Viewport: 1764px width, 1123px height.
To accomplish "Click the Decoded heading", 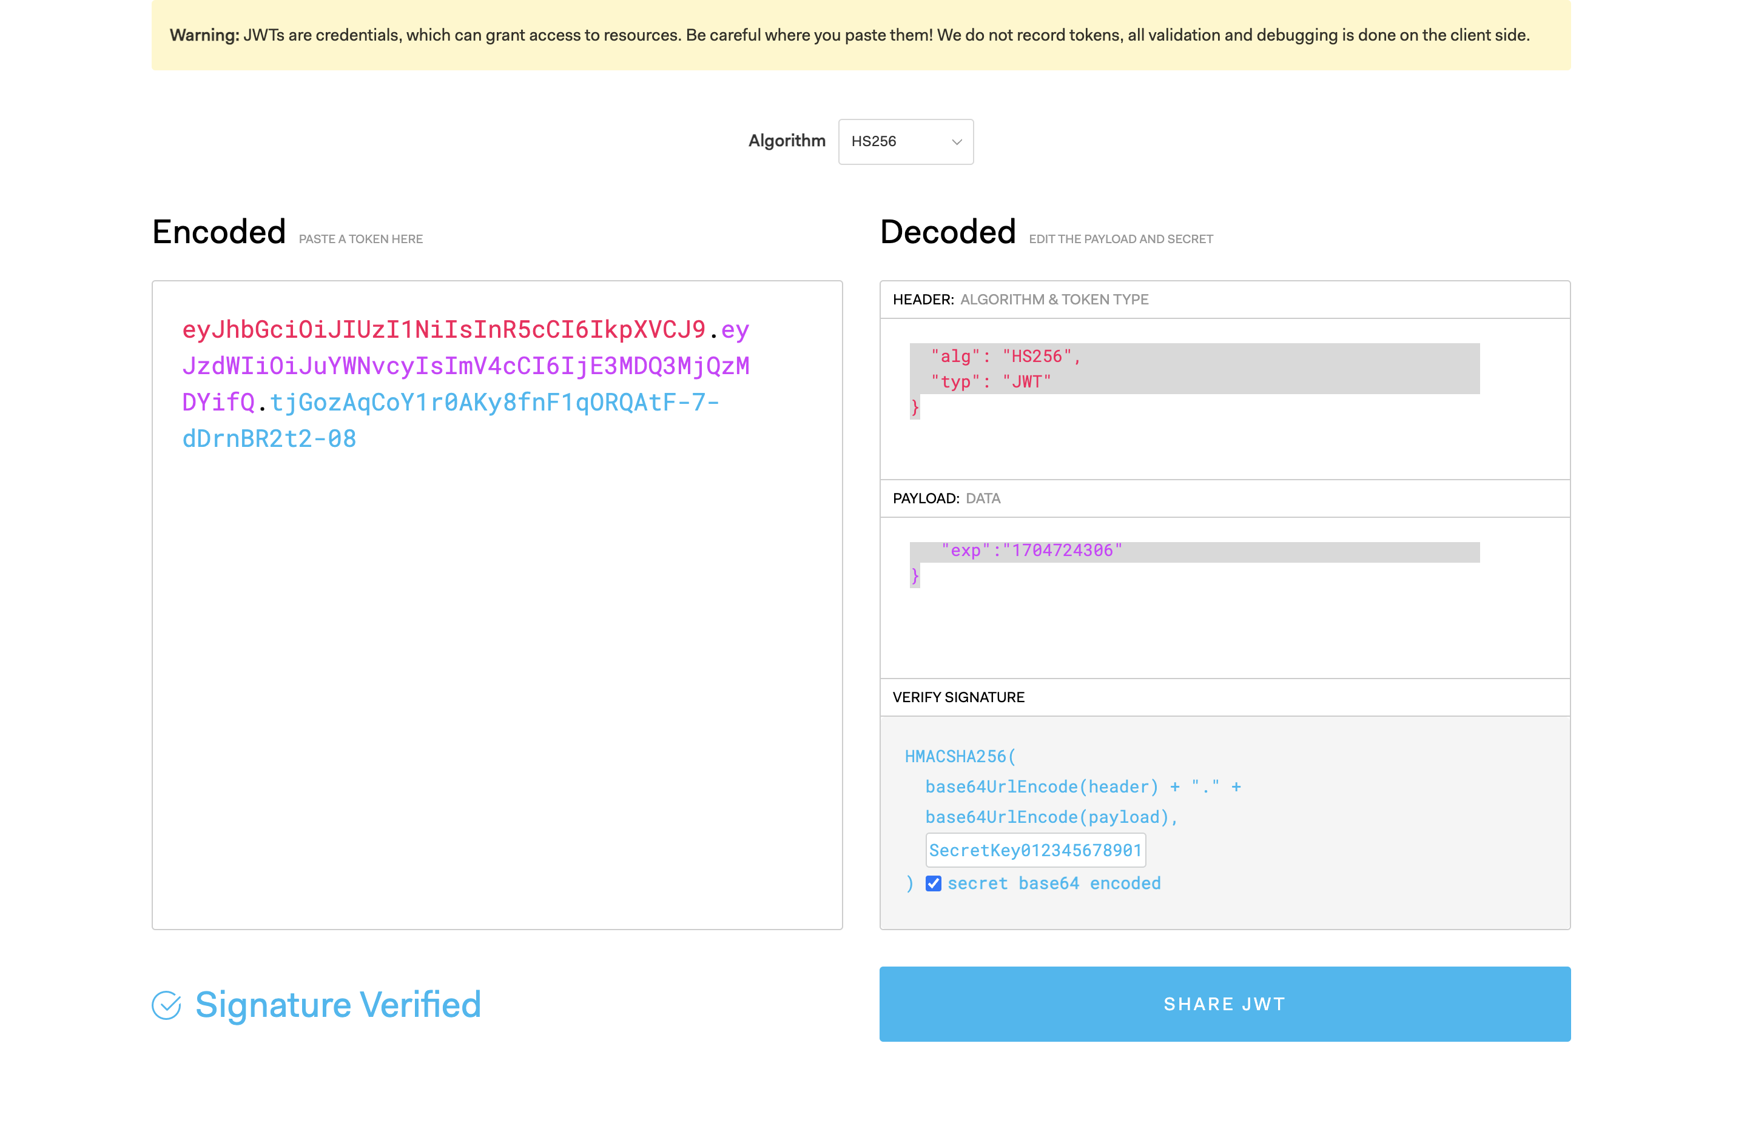I will coord(947,232).
